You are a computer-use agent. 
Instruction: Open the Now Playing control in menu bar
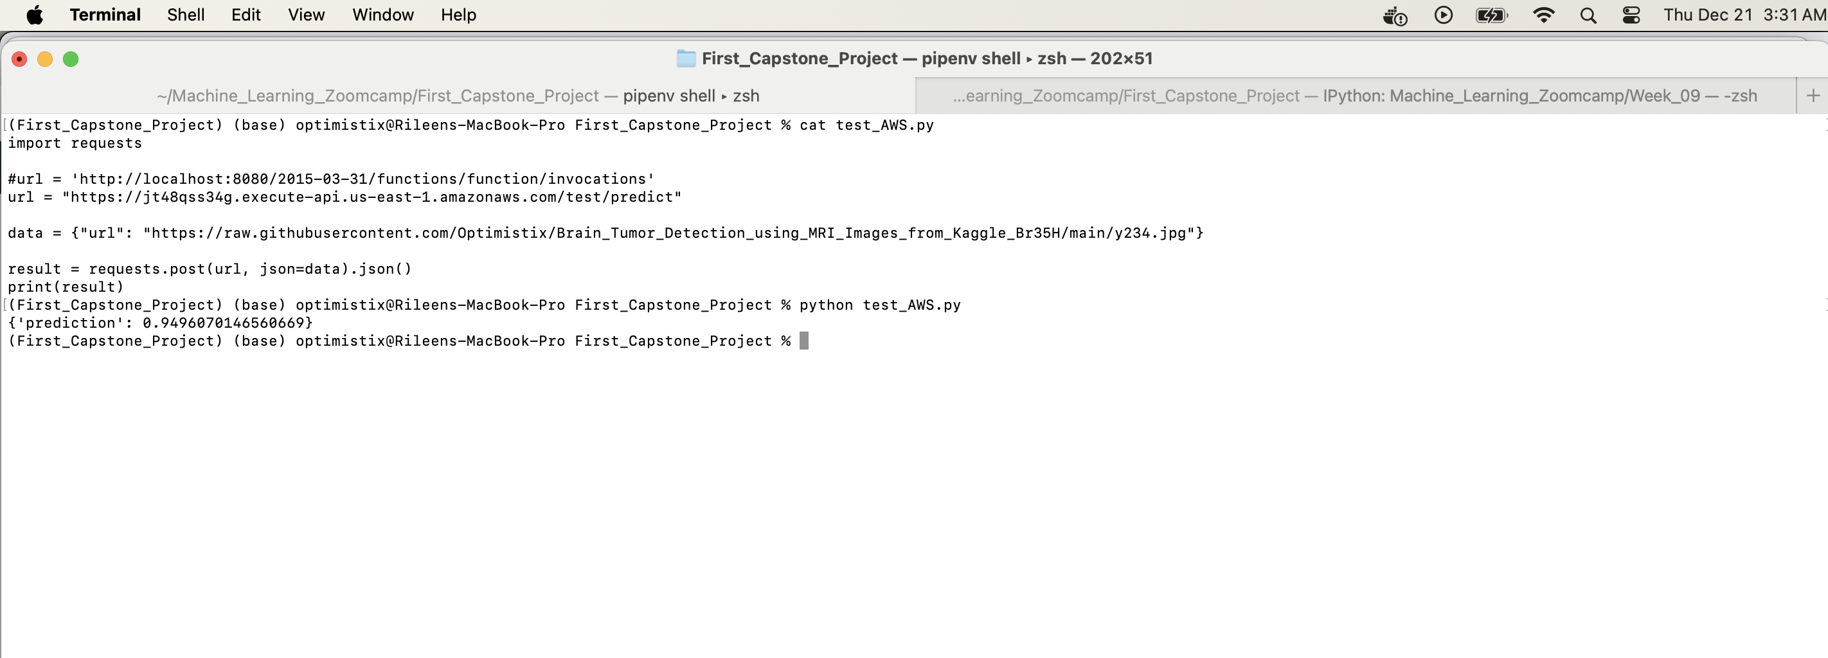coord(1443,14)
